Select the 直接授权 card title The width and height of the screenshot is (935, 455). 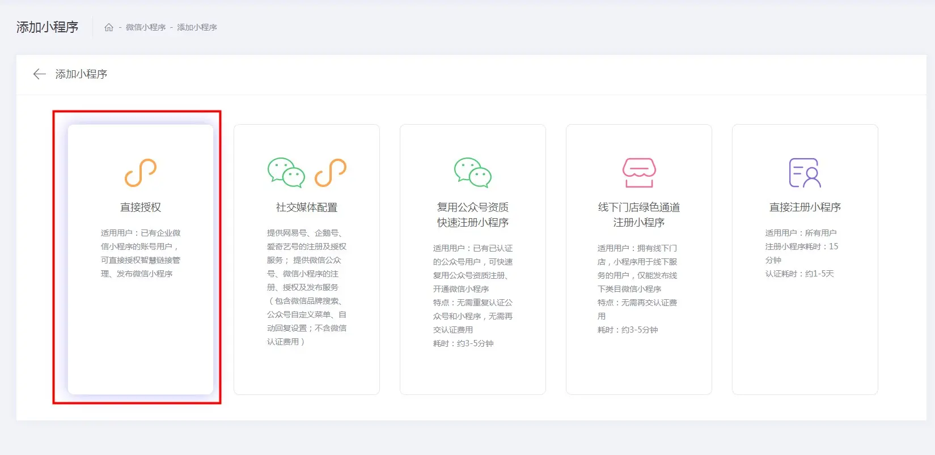click(141, 207)
